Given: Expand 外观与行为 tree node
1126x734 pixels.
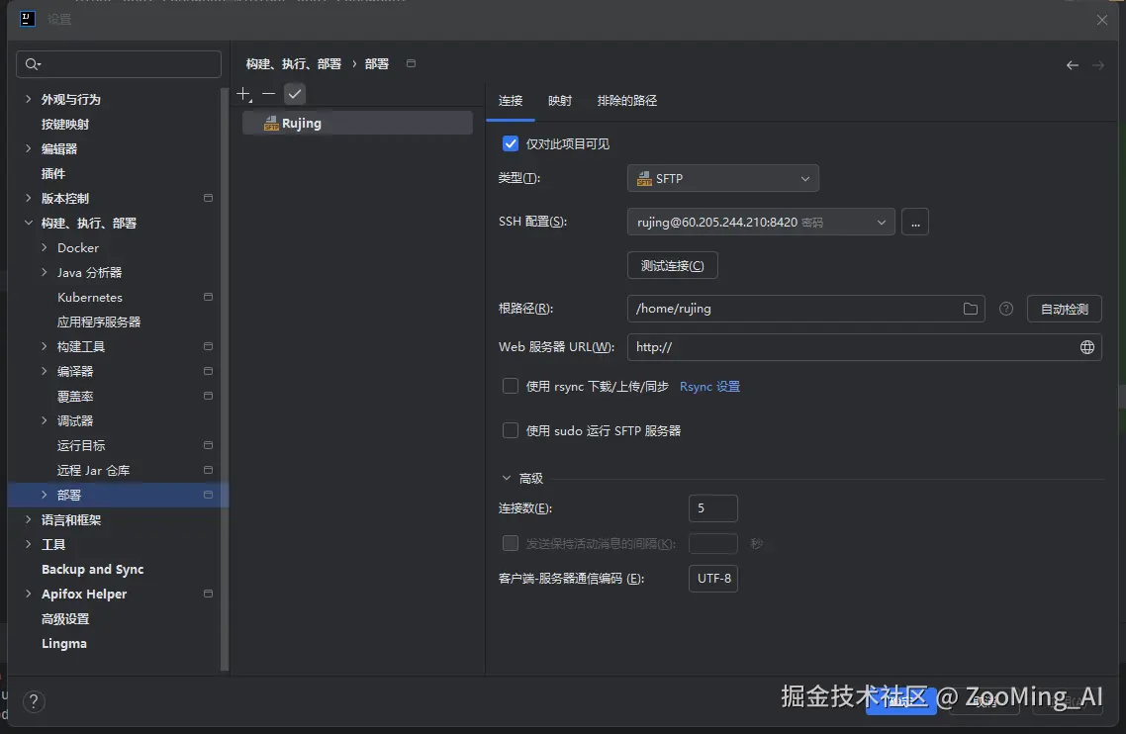Looking at the screenshot, I should tap(29, 99).
